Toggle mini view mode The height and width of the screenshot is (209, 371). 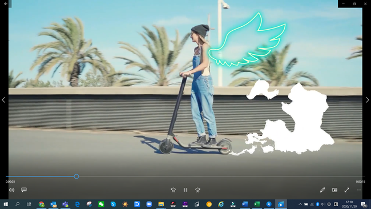click(334, 190)
